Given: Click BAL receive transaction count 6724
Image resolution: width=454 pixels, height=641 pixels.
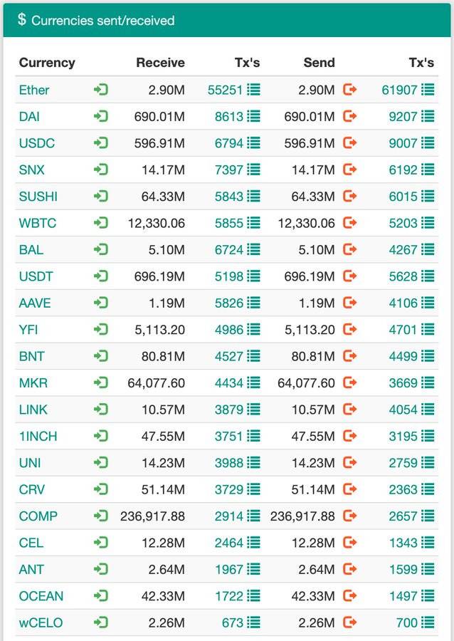Looking at the screenshot, I should click(x=229, y=250).
